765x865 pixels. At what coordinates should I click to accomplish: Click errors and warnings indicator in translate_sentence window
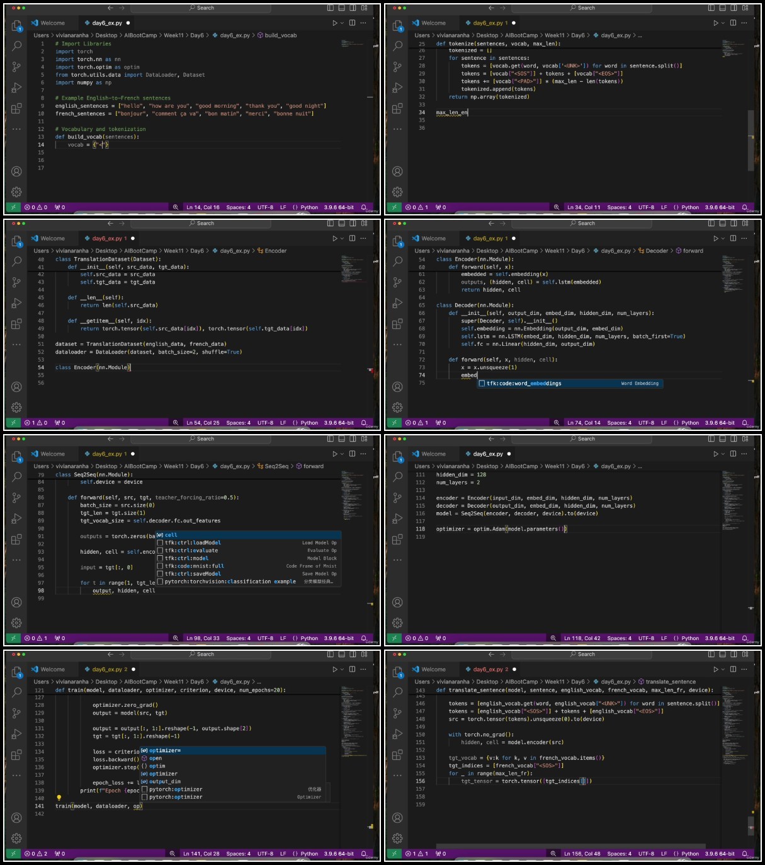coord(417,854)
